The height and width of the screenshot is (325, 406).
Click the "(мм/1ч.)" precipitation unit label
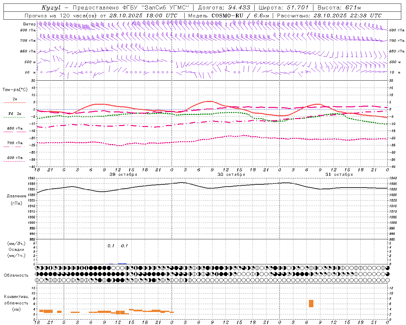tap(16, 255)
